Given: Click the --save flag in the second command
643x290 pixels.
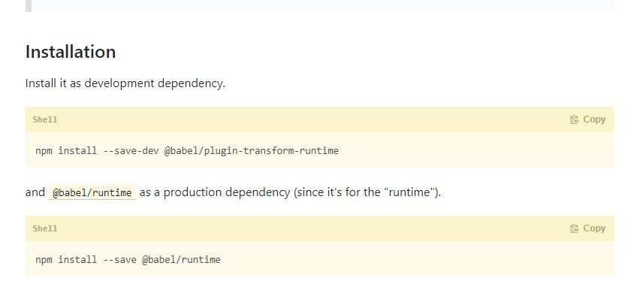Looking at the screenshot, I should pyautogui.click(x=119, y=260).
